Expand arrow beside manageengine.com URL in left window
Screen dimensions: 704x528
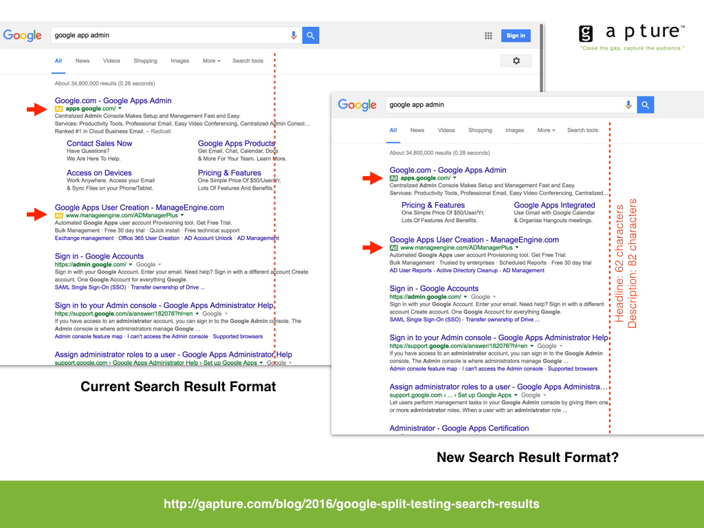coord(182,215)
